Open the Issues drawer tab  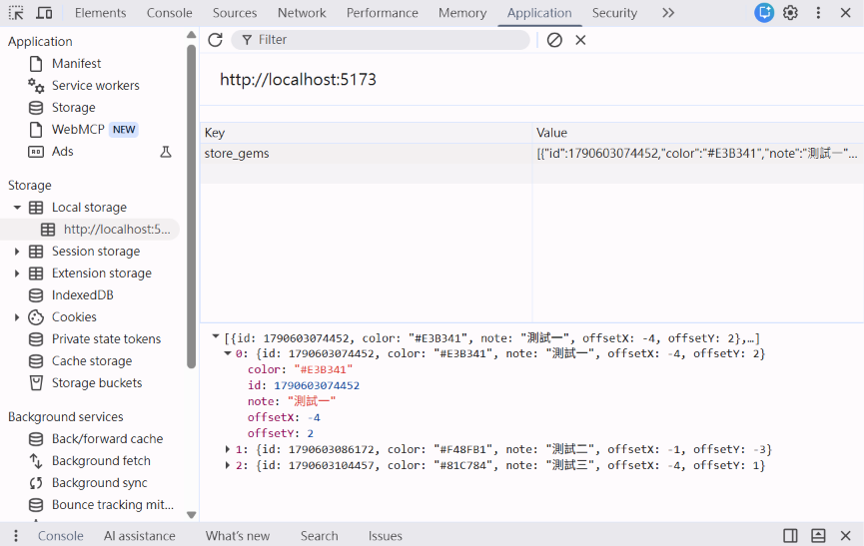[386, 536]
